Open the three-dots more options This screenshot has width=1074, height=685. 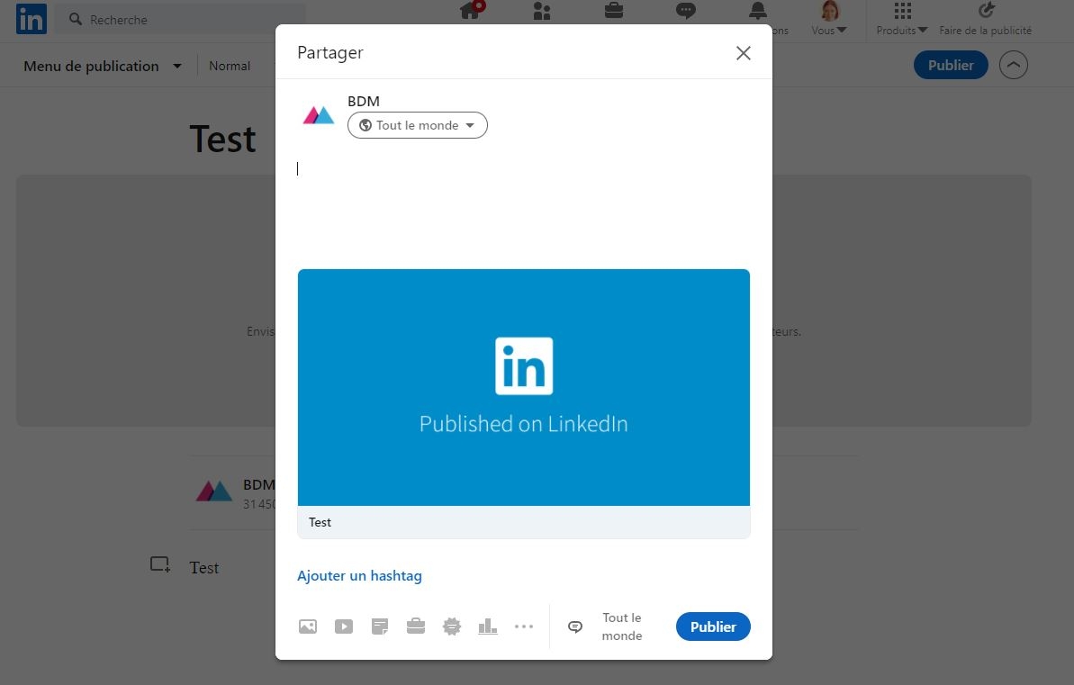(x=524, y=626)
